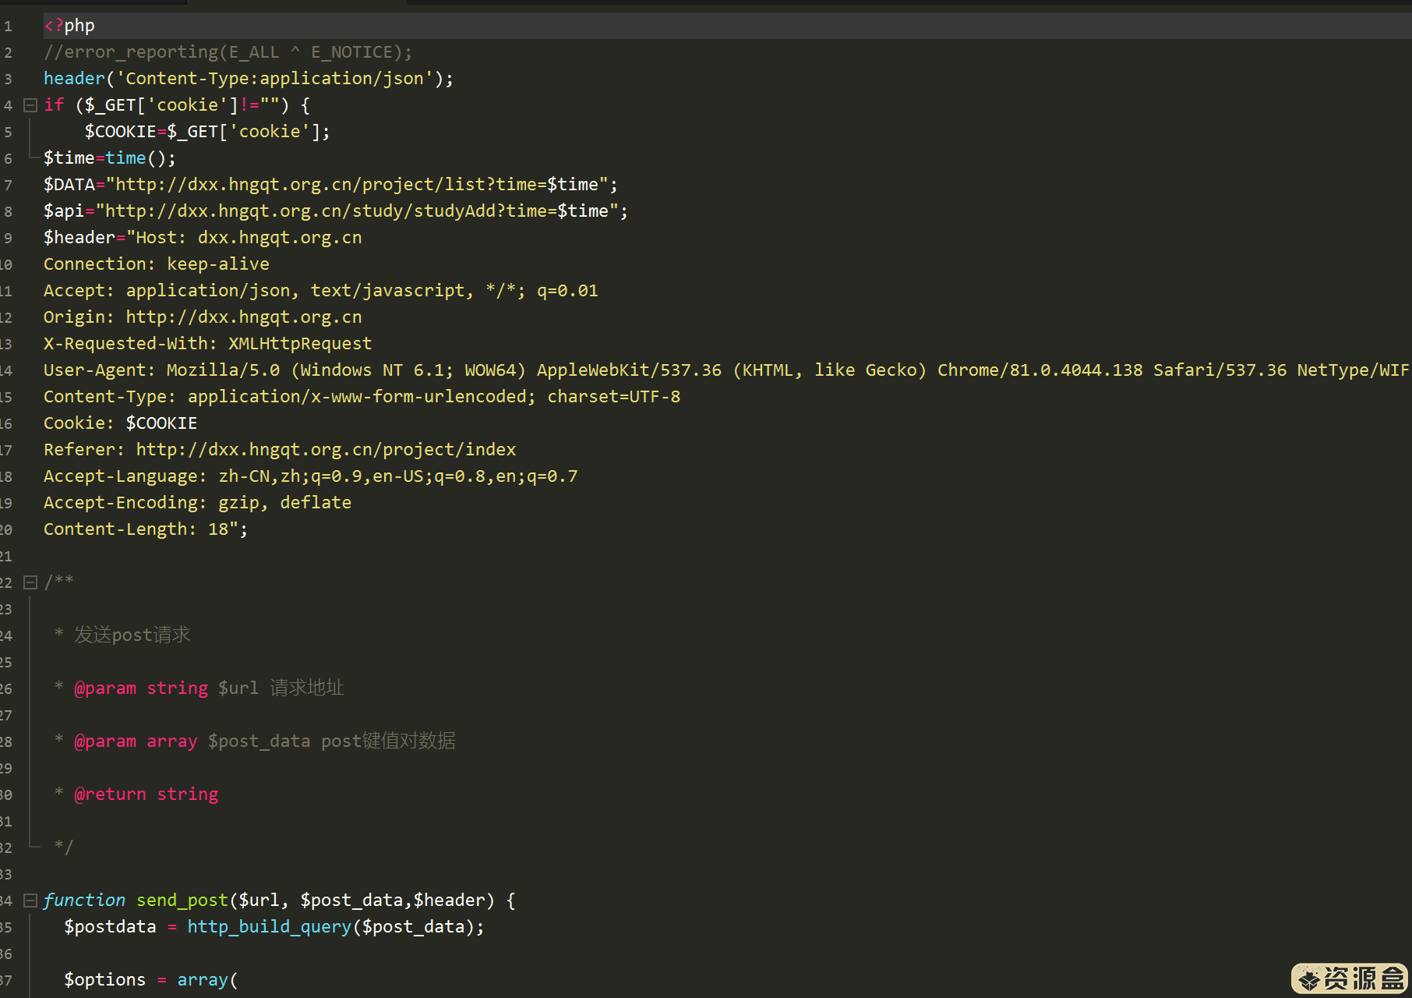Click 'Content-Length: 18";' line
The width and height of the screenshot is (1412, 998).
[146, 529]
